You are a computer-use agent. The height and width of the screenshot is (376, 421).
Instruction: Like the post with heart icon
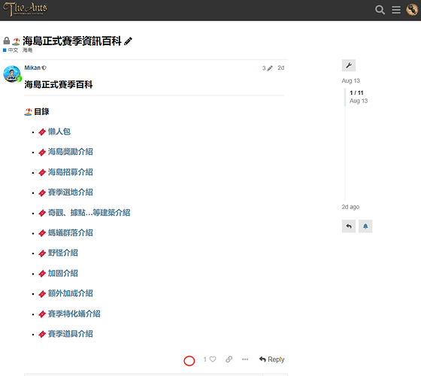click(x=213, y=359)
